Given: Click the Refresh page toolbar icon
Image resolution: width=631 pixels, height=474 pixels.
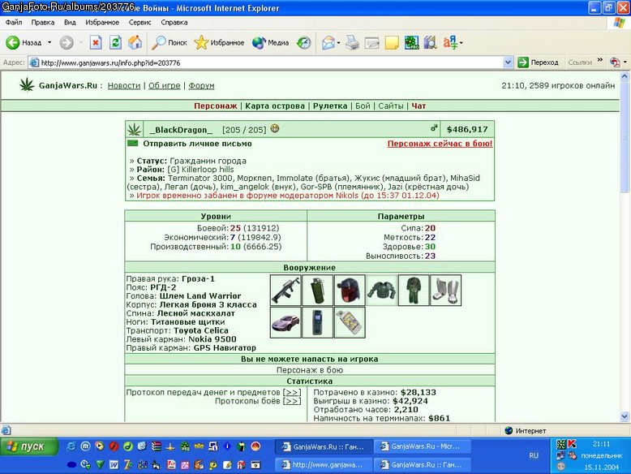Looking at the screenshot, I should coord(115,42).
